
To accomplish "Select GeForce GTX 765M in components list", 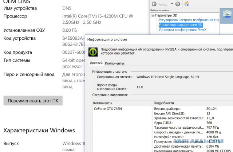I will [x=108, y=109].
